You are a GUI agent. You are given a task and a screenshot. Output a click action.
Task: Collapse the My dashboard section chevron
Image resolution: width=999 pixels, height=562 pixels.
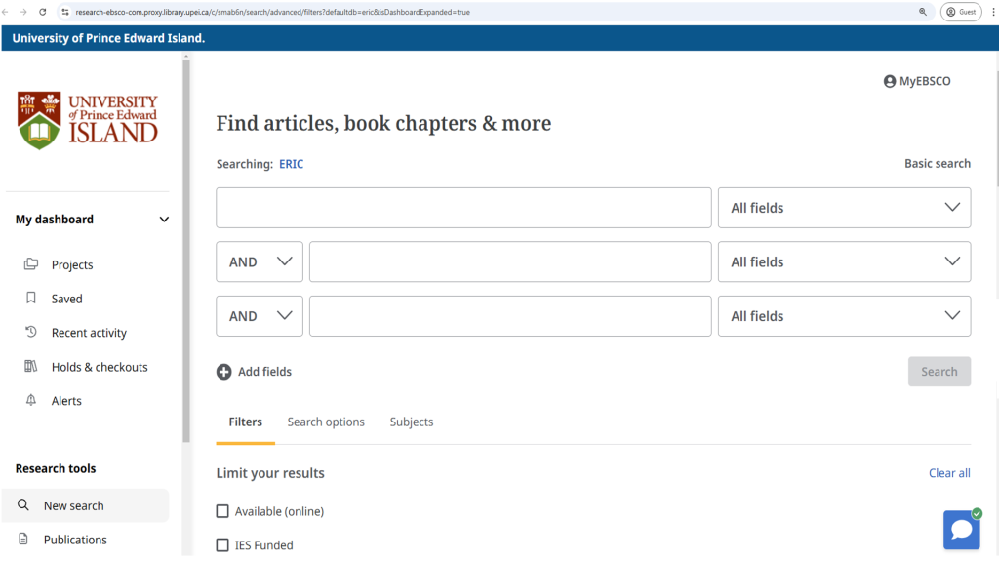pos(164,220)
